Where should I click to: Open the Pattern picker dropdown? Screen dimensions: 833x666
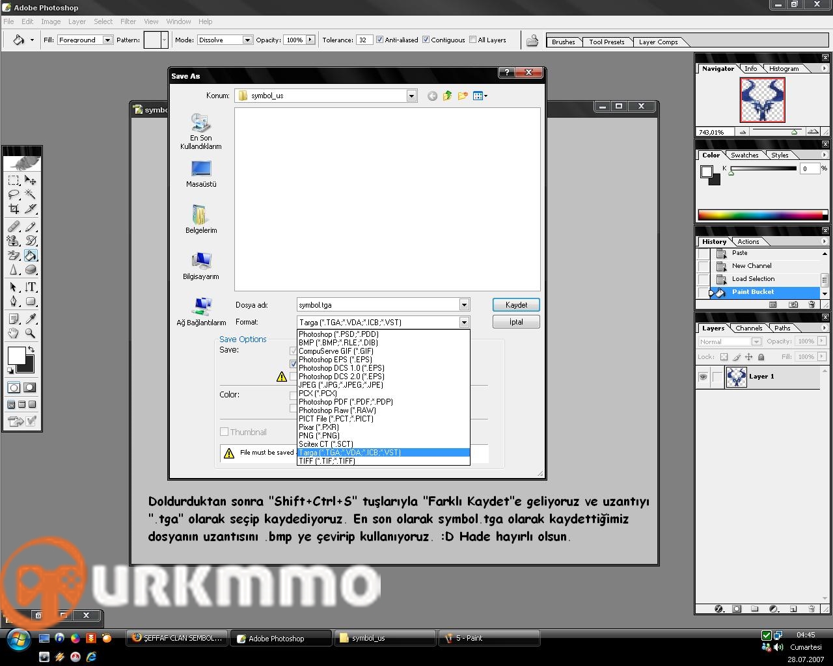pos(164,40)
